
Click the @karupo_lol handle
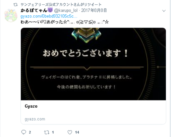(66, 11)
